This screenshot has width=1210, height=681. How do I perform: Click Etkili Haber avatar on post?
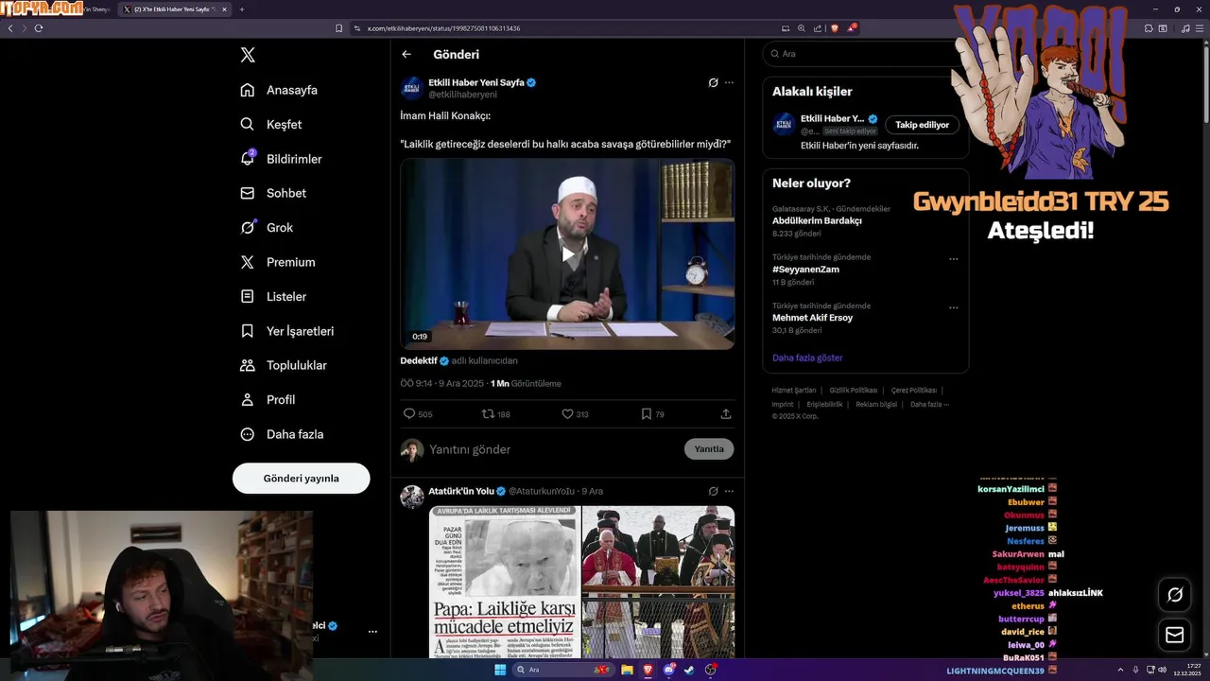click(x=412, y=88)
